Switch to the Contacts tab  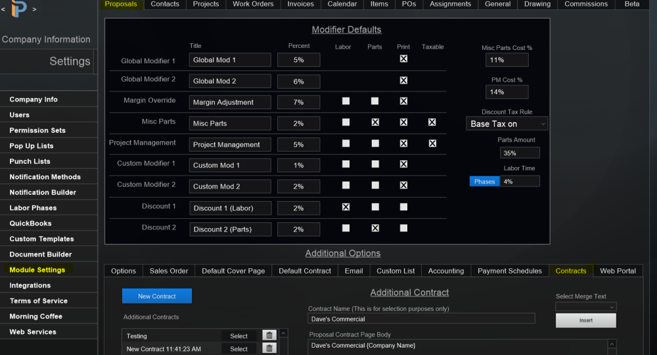pos(165,4)
